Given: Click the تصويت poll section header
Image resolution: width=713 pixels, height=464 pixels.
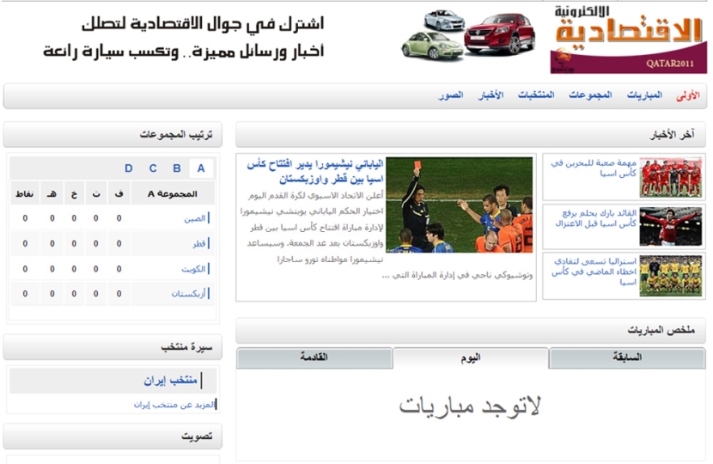Looking at the screenshot, I should pyautogui.click(x=113, y=437).
